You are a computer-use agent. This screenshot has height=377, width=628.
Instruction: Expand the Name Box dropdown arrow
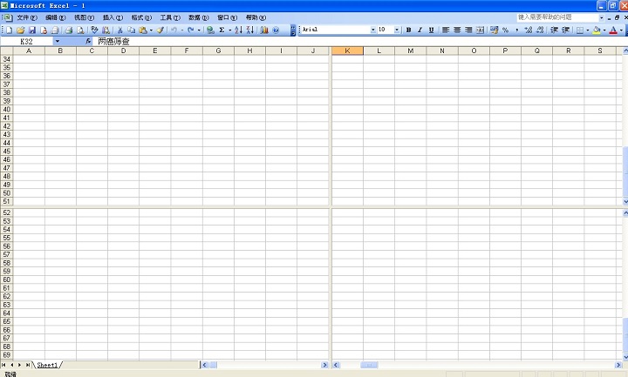58,41
